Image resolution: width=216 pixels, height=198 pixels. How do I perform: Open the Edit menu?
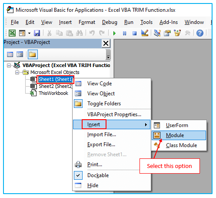click(x=30, y=22)
